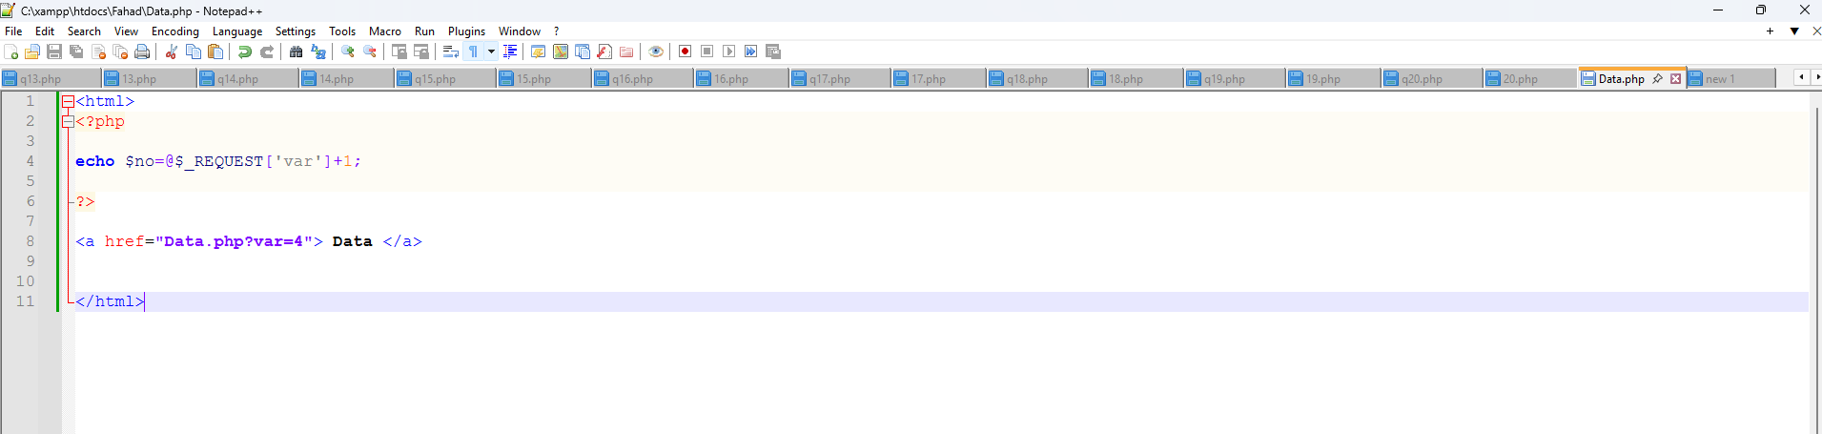Start macro recording with red record icon
1822x434 pixels.
click(685, 52)
